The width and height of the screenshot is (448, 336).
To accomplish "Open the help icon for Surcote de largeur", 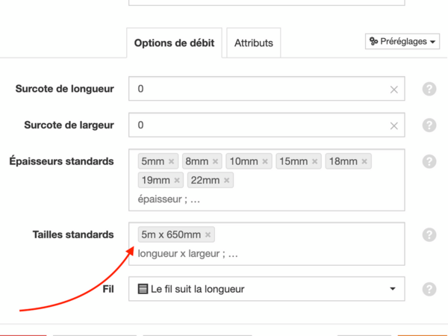I will (x=429, y=125).
